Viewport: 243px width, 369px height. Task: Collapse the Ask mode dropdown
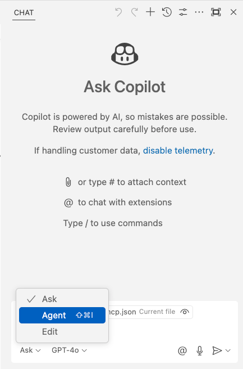point(30,350)
